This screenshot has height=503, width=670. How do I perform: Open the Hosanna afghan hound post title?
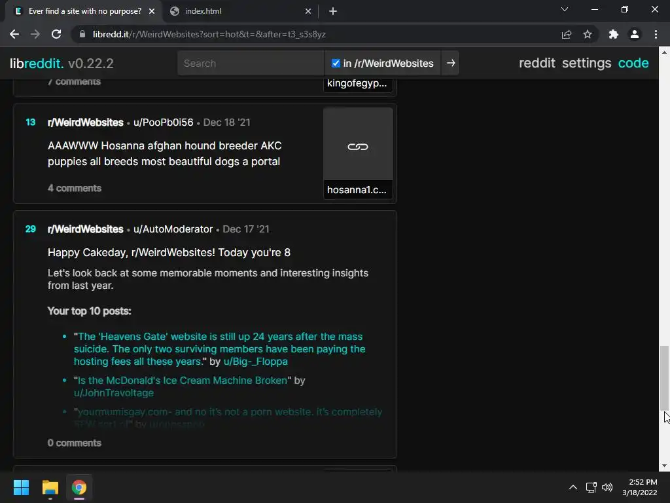pos(164,153)
